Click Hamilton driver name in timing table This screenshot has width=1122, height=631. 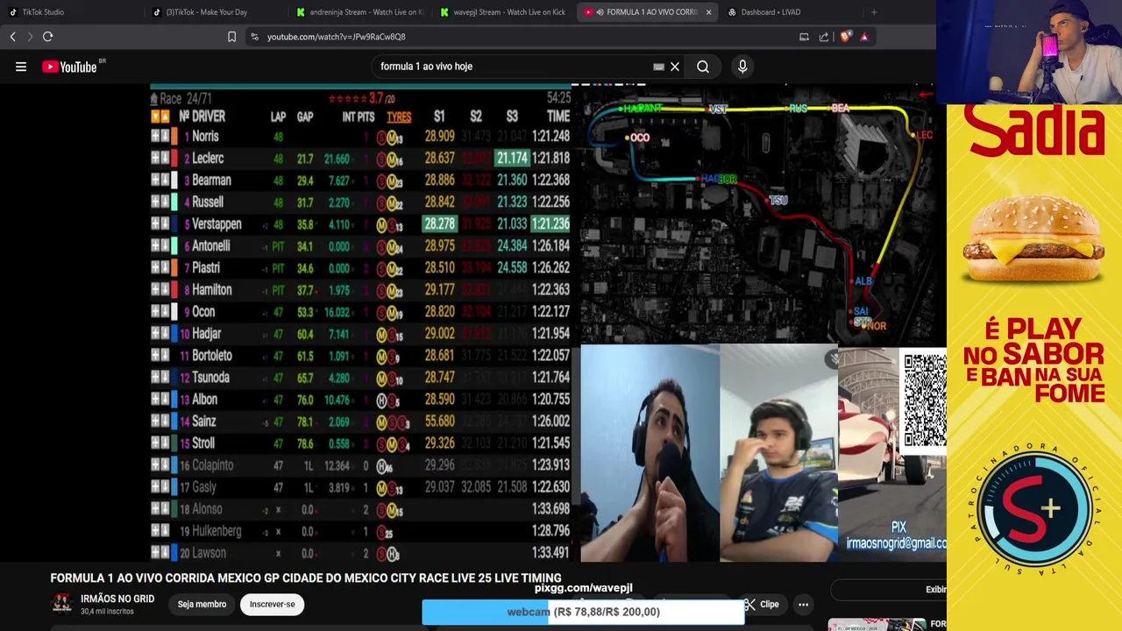tap(211, 290)
